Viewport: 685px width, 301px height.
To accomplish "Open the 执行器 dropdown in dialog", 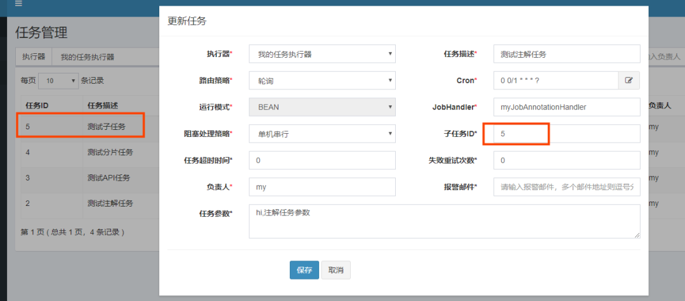I will [x=322, y=54].
